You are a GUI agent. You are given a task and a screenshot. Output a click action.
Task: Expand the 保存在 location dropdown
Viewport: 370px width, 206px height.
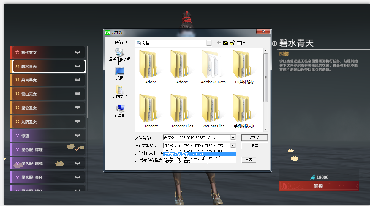[209, 43]
